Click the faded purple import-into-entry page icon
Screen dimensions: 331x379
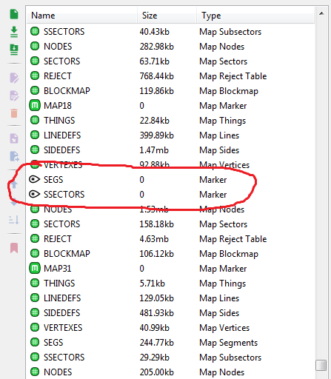pyautogui.click(x=14, y=138)
